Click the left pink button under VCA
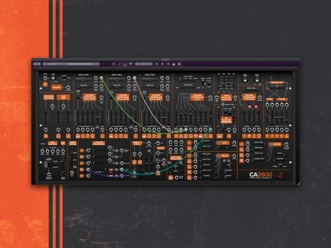This screenshot has width=331, height=248. (x=249, y=107)
